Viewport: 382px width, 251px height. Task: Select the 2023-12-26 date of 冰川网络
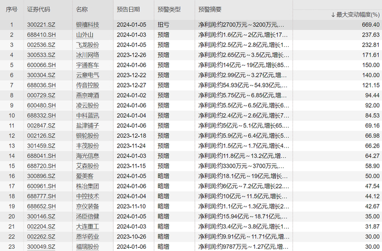[132, 55]
